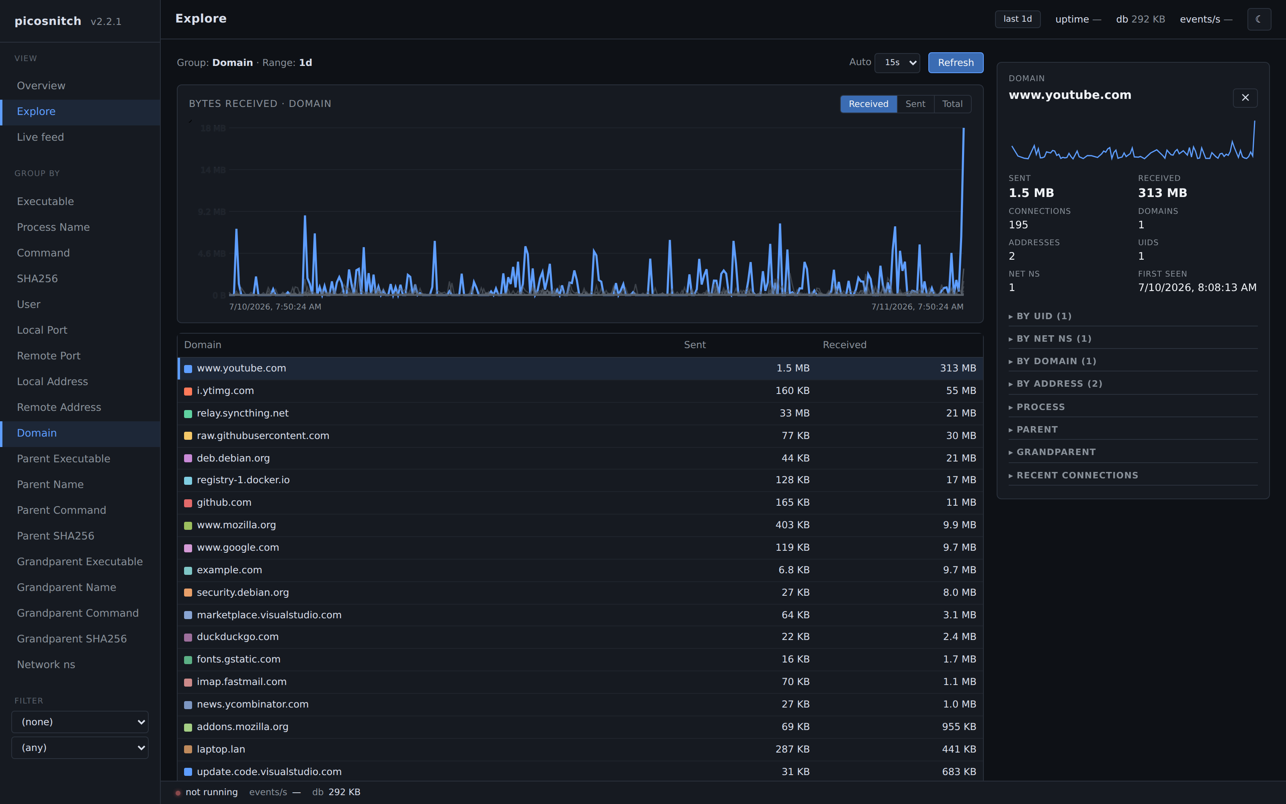This screenshot has width=1286, height=804.
Task: Select the github.com row
Action: click(580, 503)
